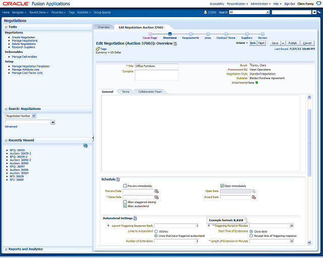Click the chat icon beside Clare Furey
Viewport: 323px width, 258px height.
pyautogui.click(x=318, y=4)
